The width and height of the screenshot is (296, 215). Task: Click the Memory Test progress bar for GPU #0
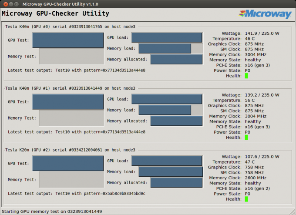click(71, 57)
